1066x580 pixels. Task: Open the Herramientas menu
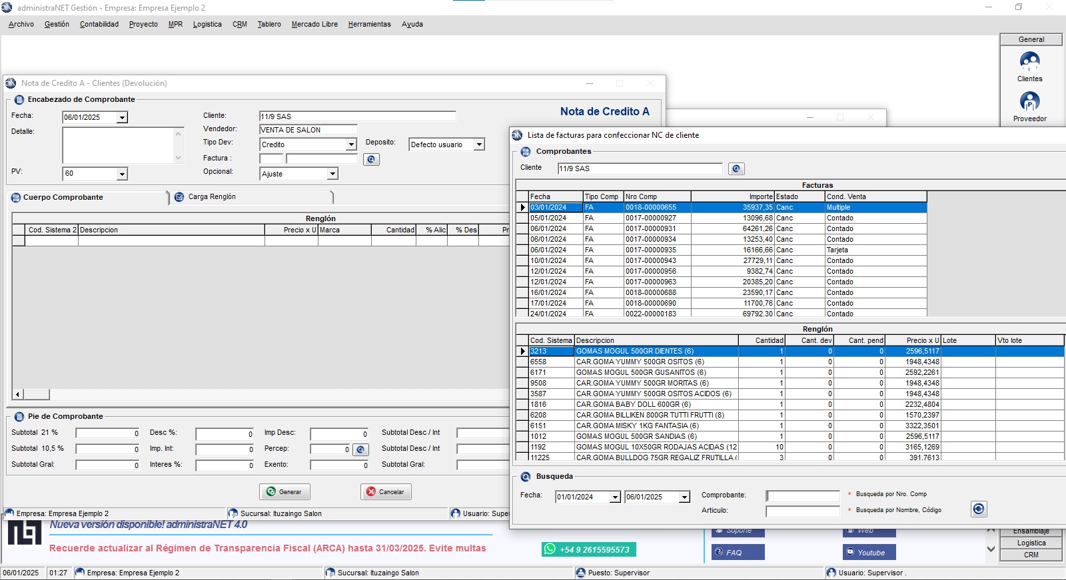click(x=369, y=24)
